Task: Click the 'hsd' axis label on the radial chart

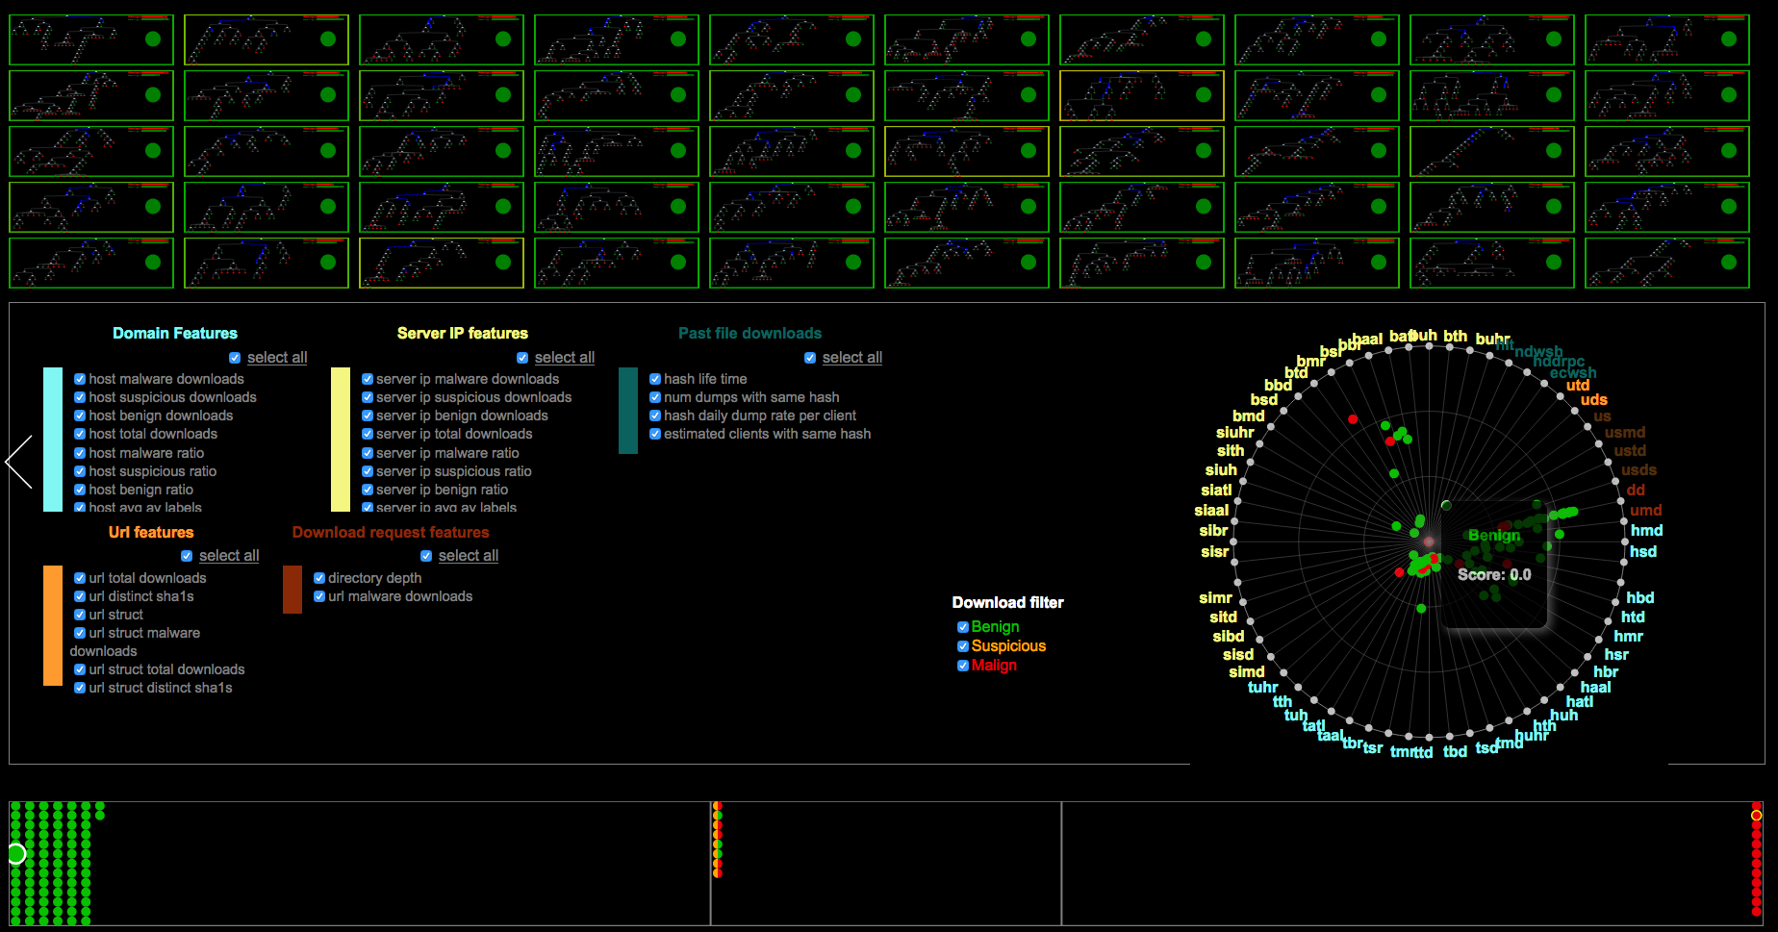Action: tap(1643, 551)
